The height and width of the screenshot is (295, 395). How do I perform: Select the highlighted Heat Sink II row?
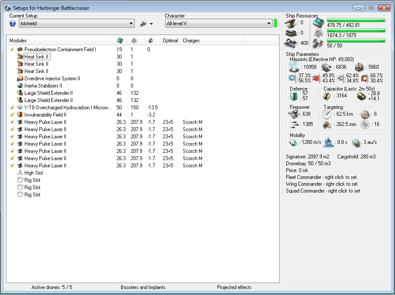coord(37,56)
